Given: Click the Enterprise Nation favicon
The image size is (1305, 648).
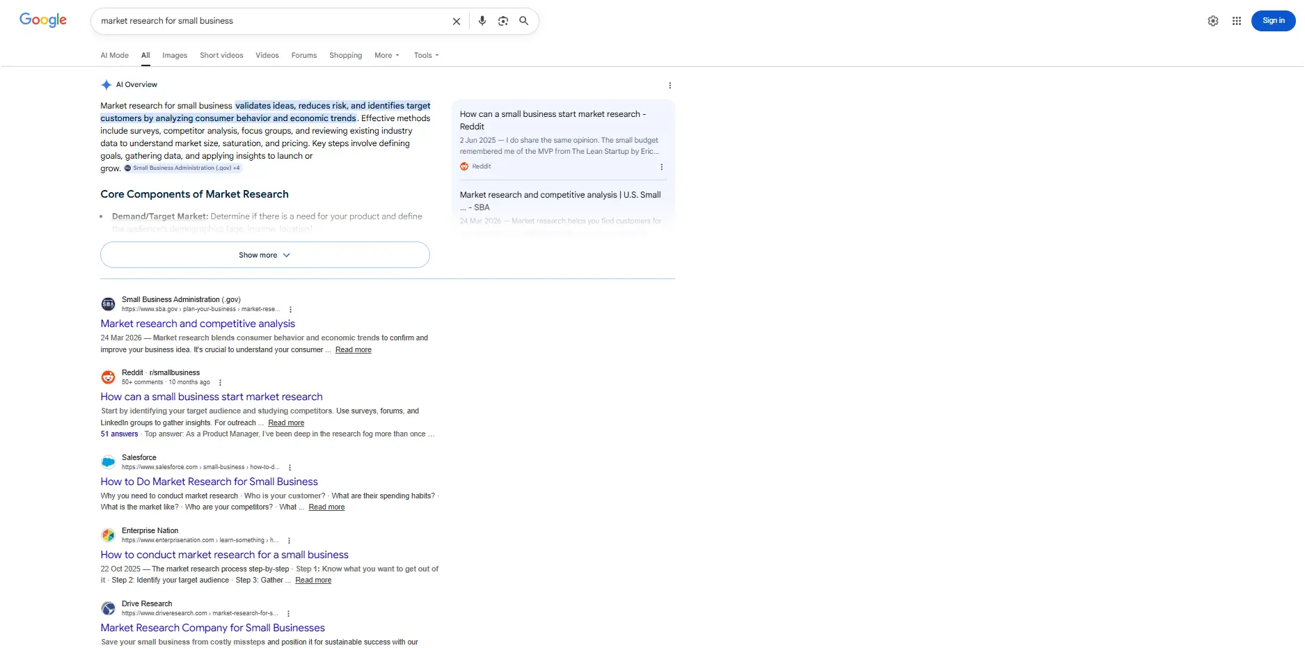Looking at the screenshot, I should tap(108, 535).
